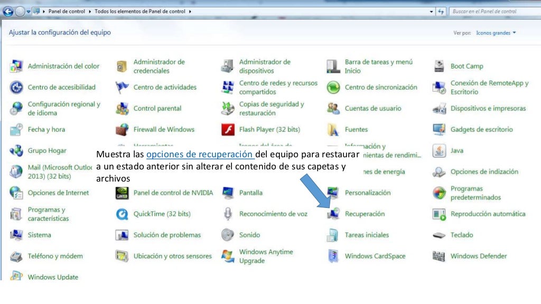Open Centro de actividades flag icon
Image resolution: width=541 pixels, height=304 pixels.
coord(122,88)
